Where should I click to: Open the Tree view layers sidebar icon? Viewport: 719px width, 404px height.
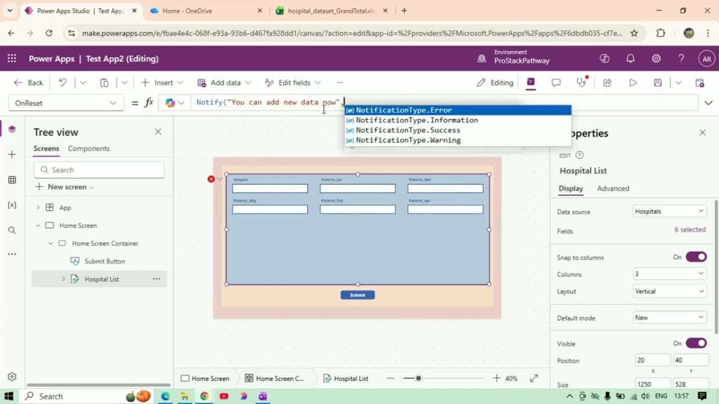12,130
